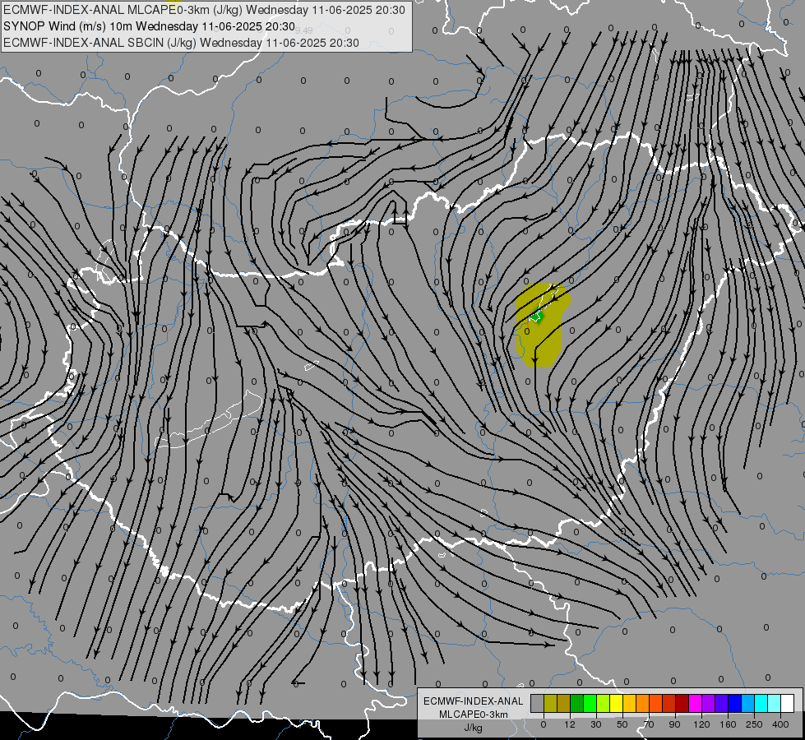Click the legend value 160
This screenshot has width=805, height=740.
[728, 724]
